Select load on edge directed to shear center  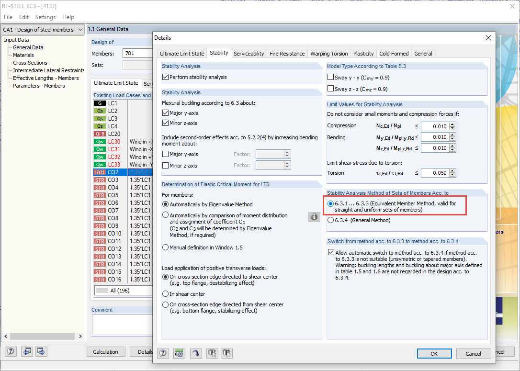pyautogui.click(x=166, y=277)
